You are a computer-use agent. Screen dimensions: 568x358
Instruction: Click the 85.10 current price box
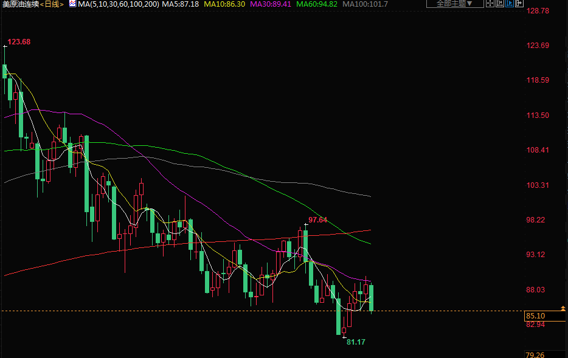coord(536,316)
